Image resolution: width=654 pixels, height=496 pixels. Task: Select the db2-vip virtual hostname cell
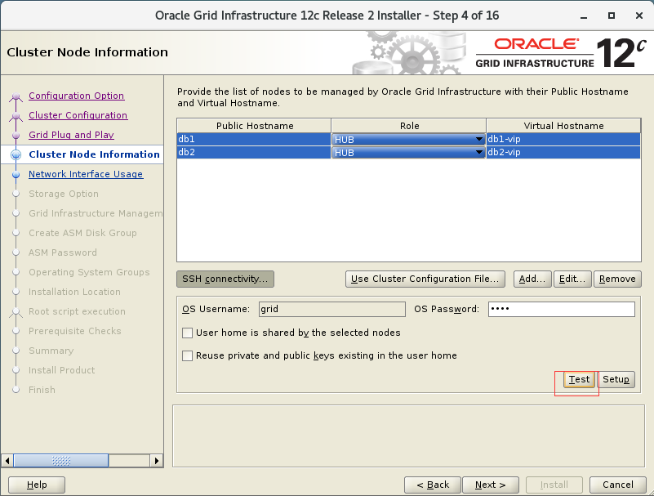563,152
